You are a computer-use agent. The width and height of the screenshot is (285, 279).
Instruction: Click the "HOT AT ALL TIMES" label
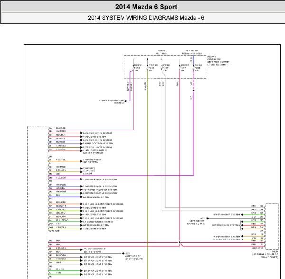161,52
